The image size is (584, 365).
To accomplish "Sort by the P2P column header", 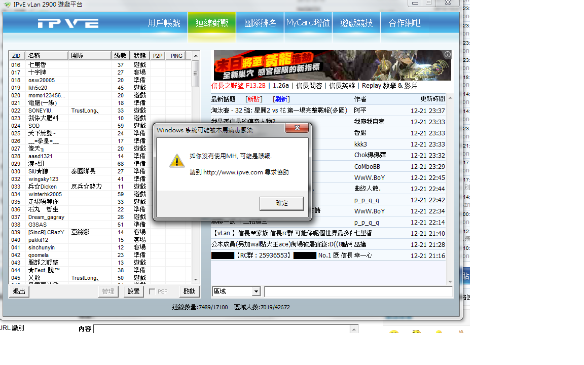I will (x=158, y=55).
